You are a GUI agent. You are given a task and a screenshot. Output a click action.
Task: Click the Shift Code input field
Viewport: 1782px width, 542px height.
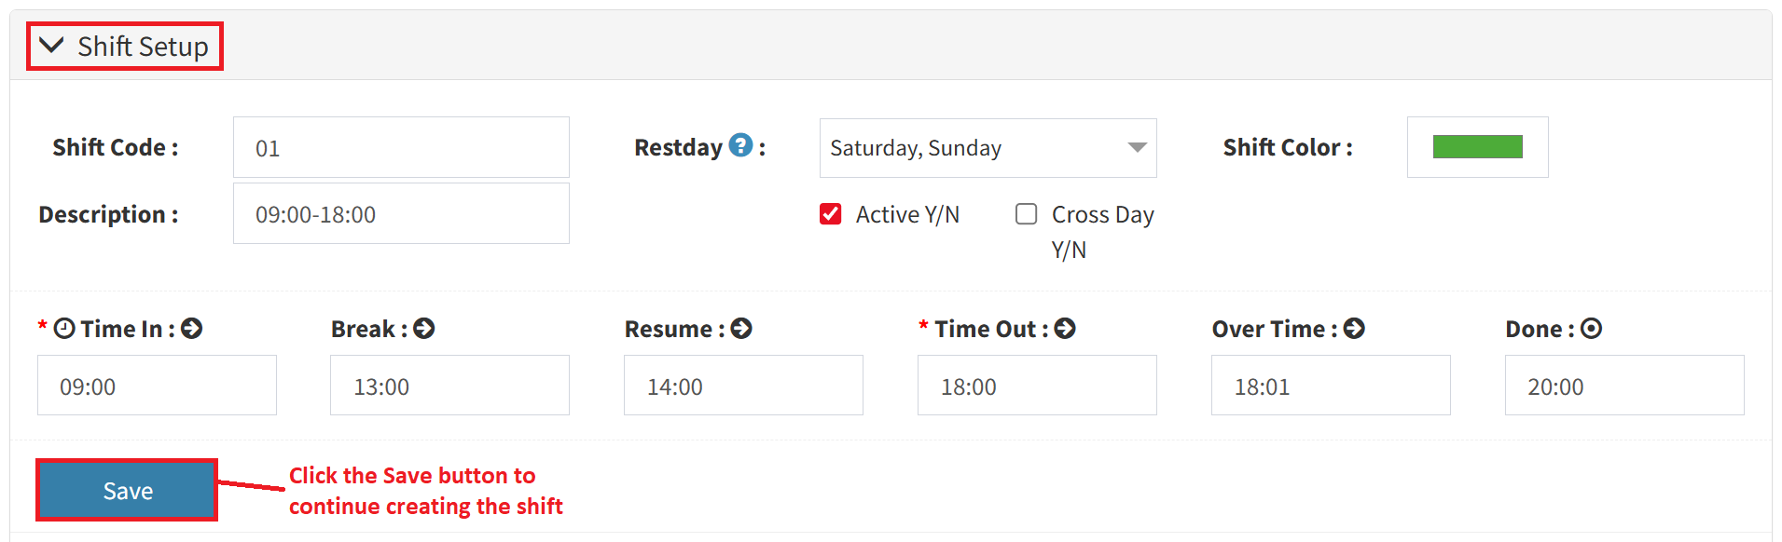click(x=401, y=147)
